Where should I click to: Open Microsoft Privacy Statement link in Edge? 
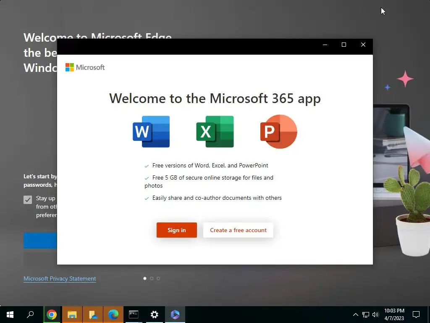tap(60, 278)
